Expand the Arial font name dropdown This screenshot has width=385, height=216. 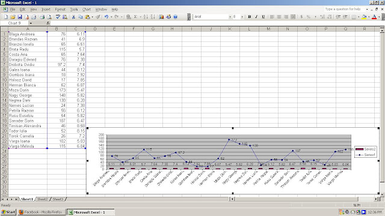point(230,17)
